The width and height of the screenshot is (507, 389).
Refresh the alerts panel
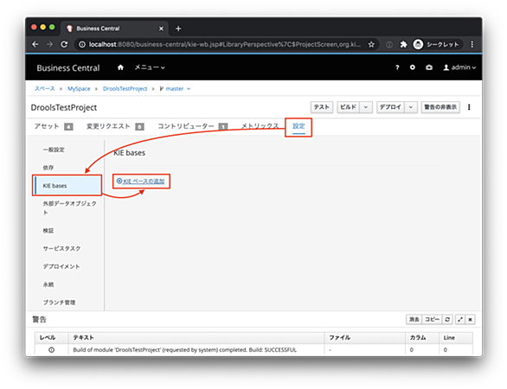pyautogui.click(x=447, y=320)
